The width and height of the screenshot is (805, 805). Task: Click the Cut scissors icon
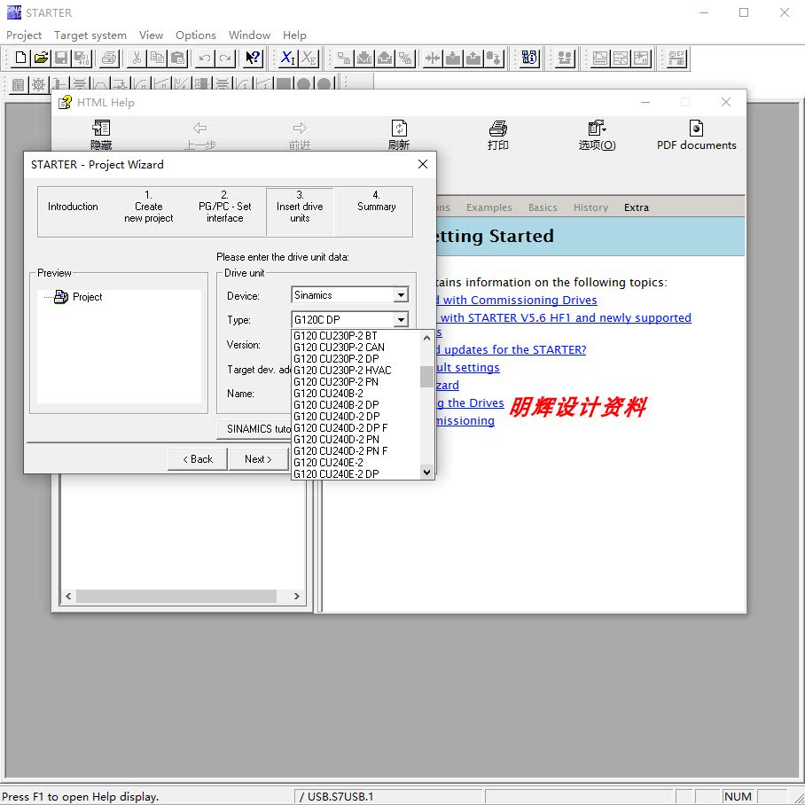click(137, 58)
